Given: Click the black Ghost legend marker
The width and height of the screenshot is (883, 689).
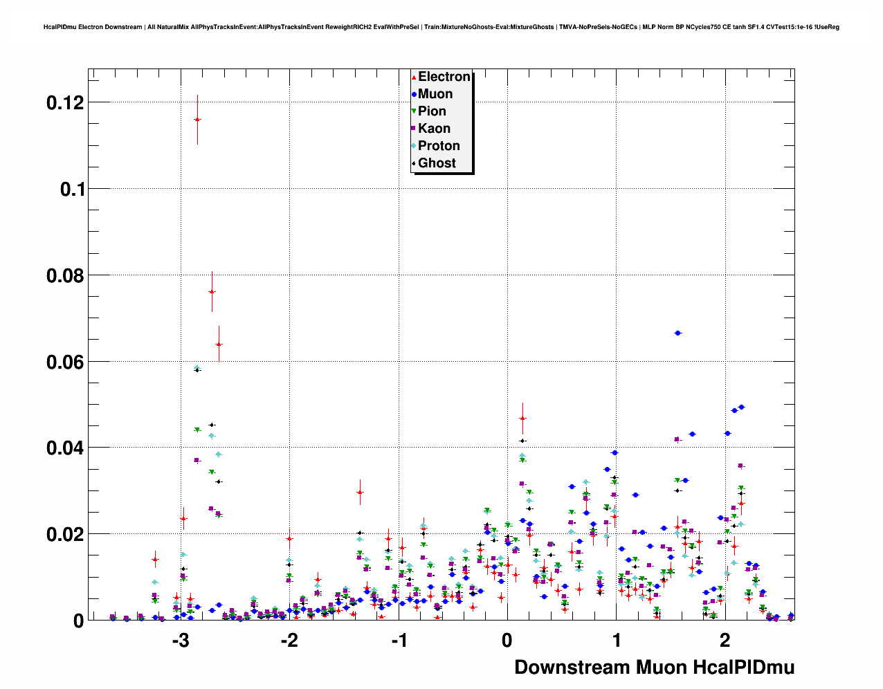Looking at the screenshot, I should (x=414, y=163).
